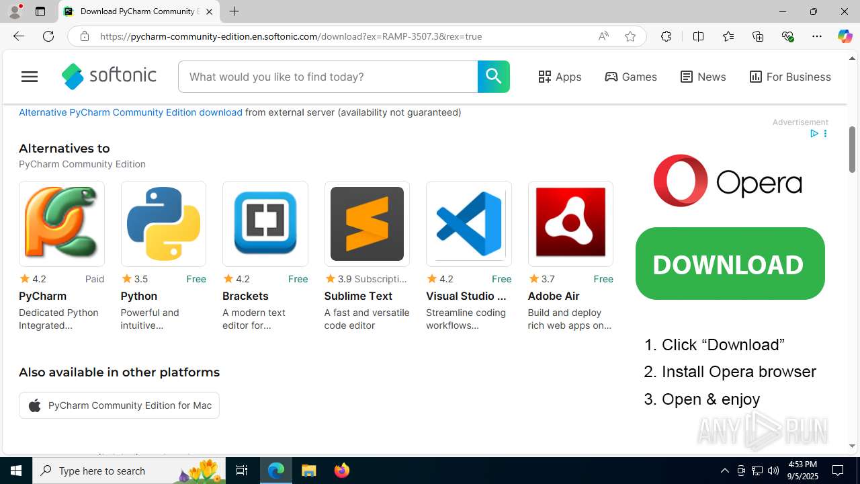Screen dimensions: 860x484
Task: Open the Apps section
Action: click(x=560, y=77)
